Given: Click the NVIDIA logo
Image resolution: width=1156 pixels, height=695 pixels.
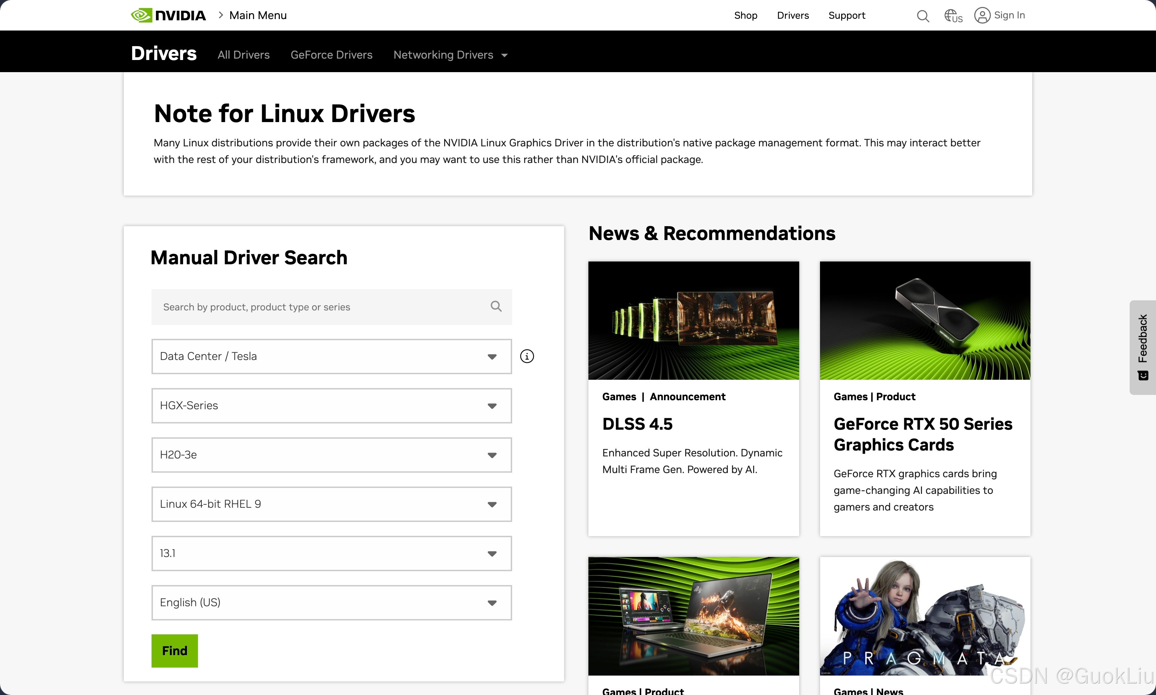Looking at the screenshot, I should 168,16.
